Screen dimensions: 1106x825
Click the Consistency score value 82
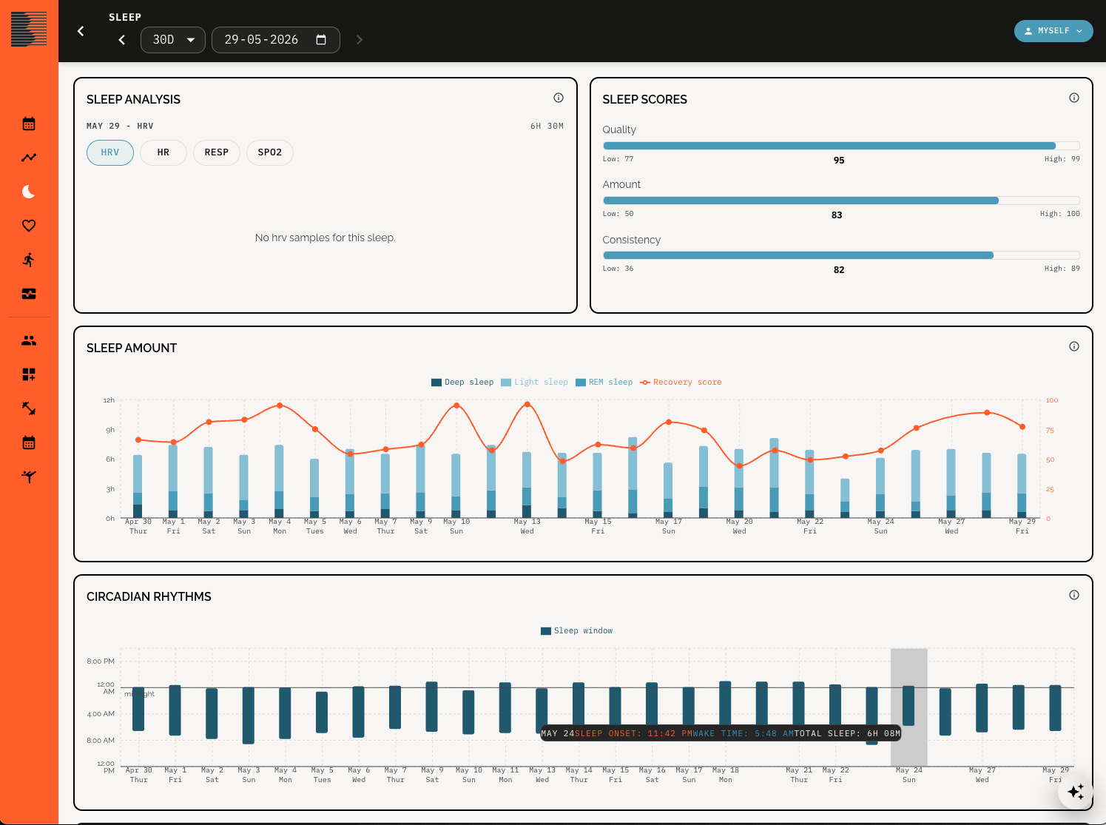[x=839, y=270]
